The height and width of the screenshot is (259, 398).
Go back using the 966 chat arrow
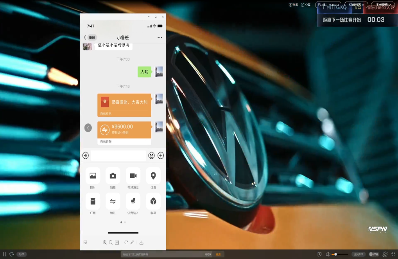click(x=90, y=37)
